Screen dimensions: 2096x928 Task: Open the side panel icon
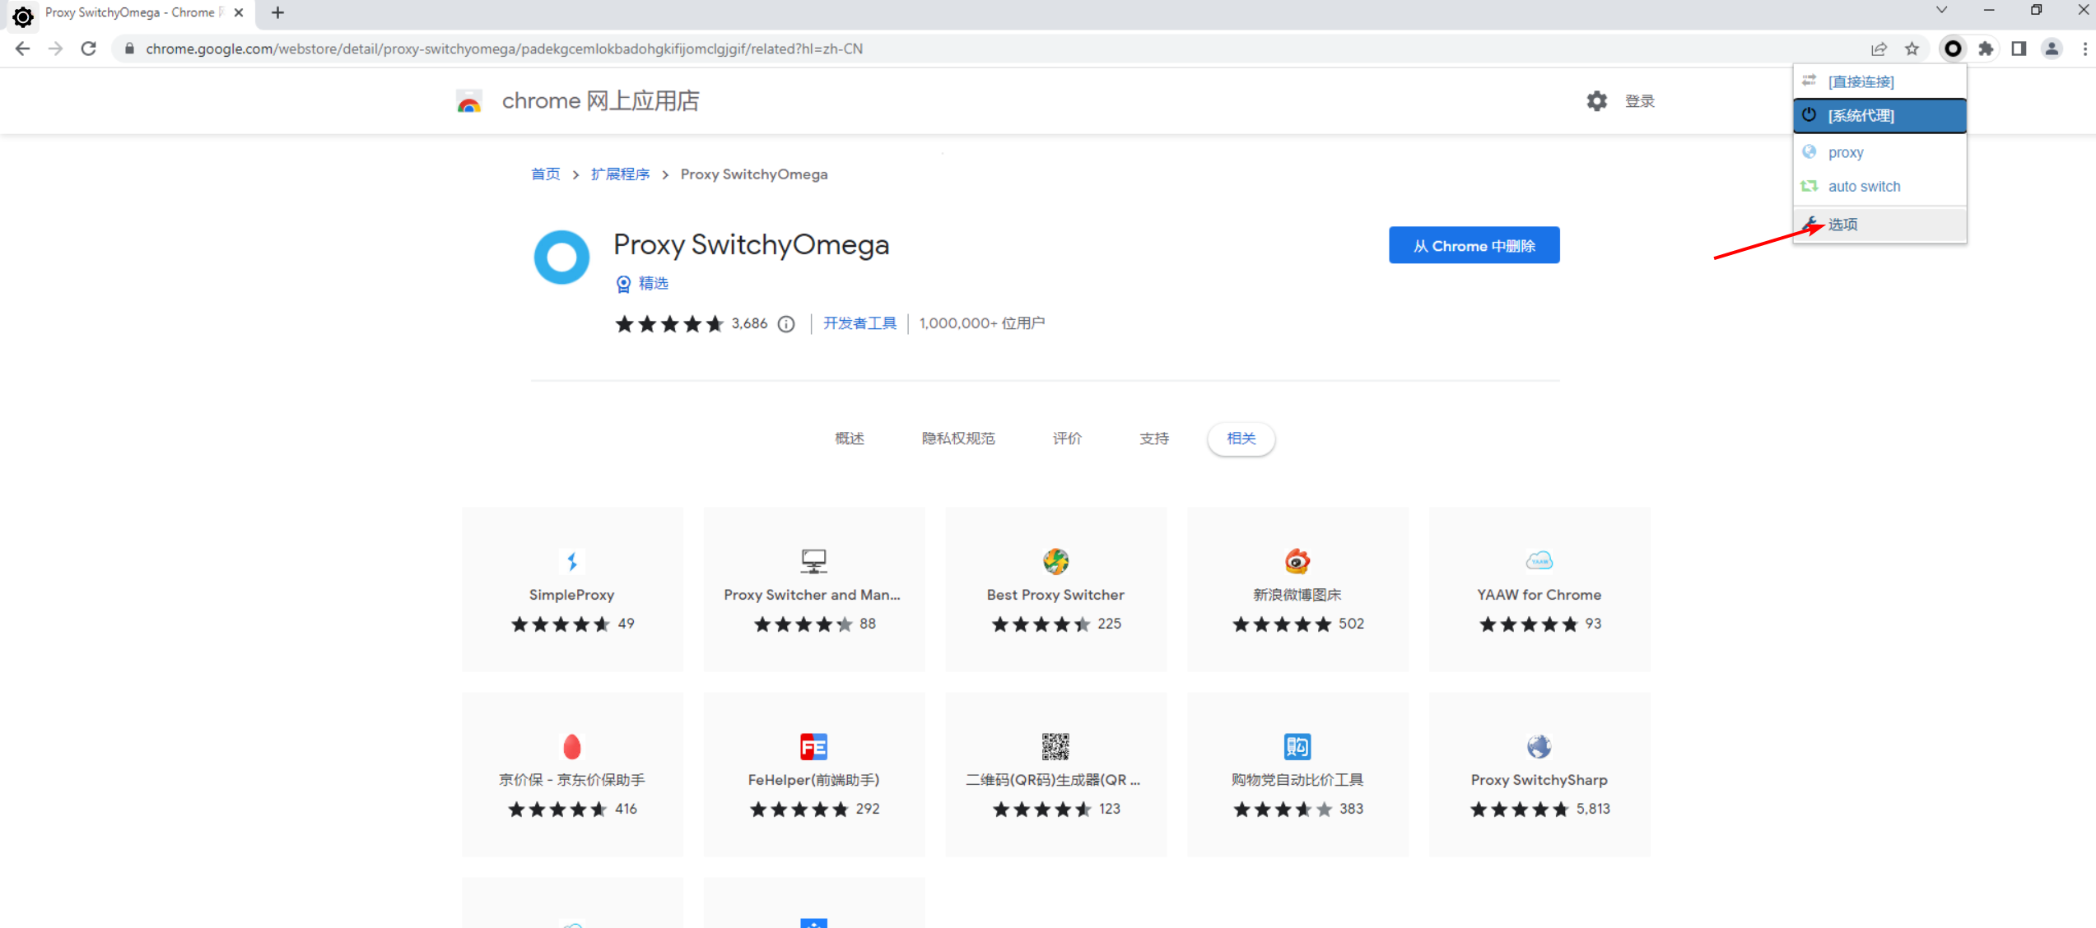pyautogui.click(x=2019, y=49)
